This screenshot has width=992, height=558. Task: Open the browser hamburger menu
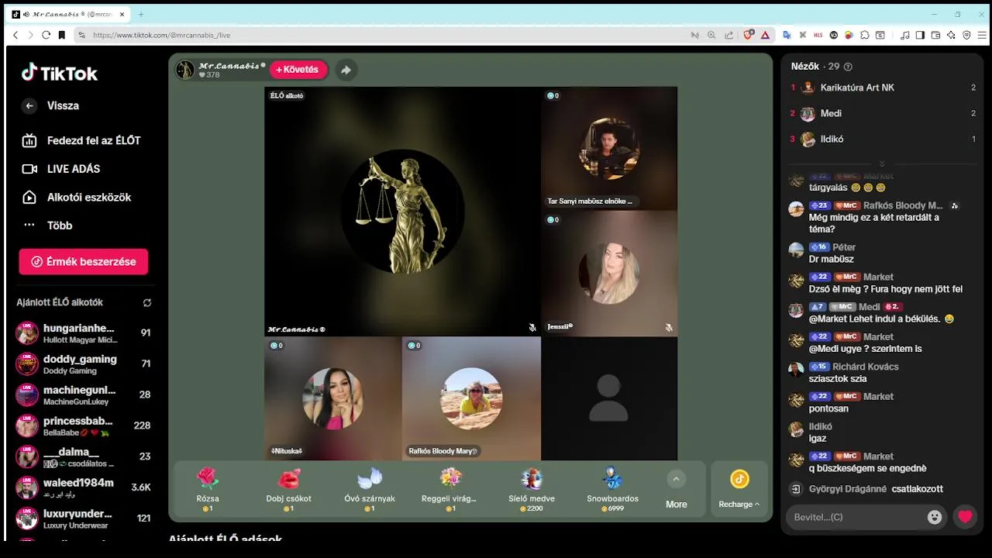click(982, 35)
